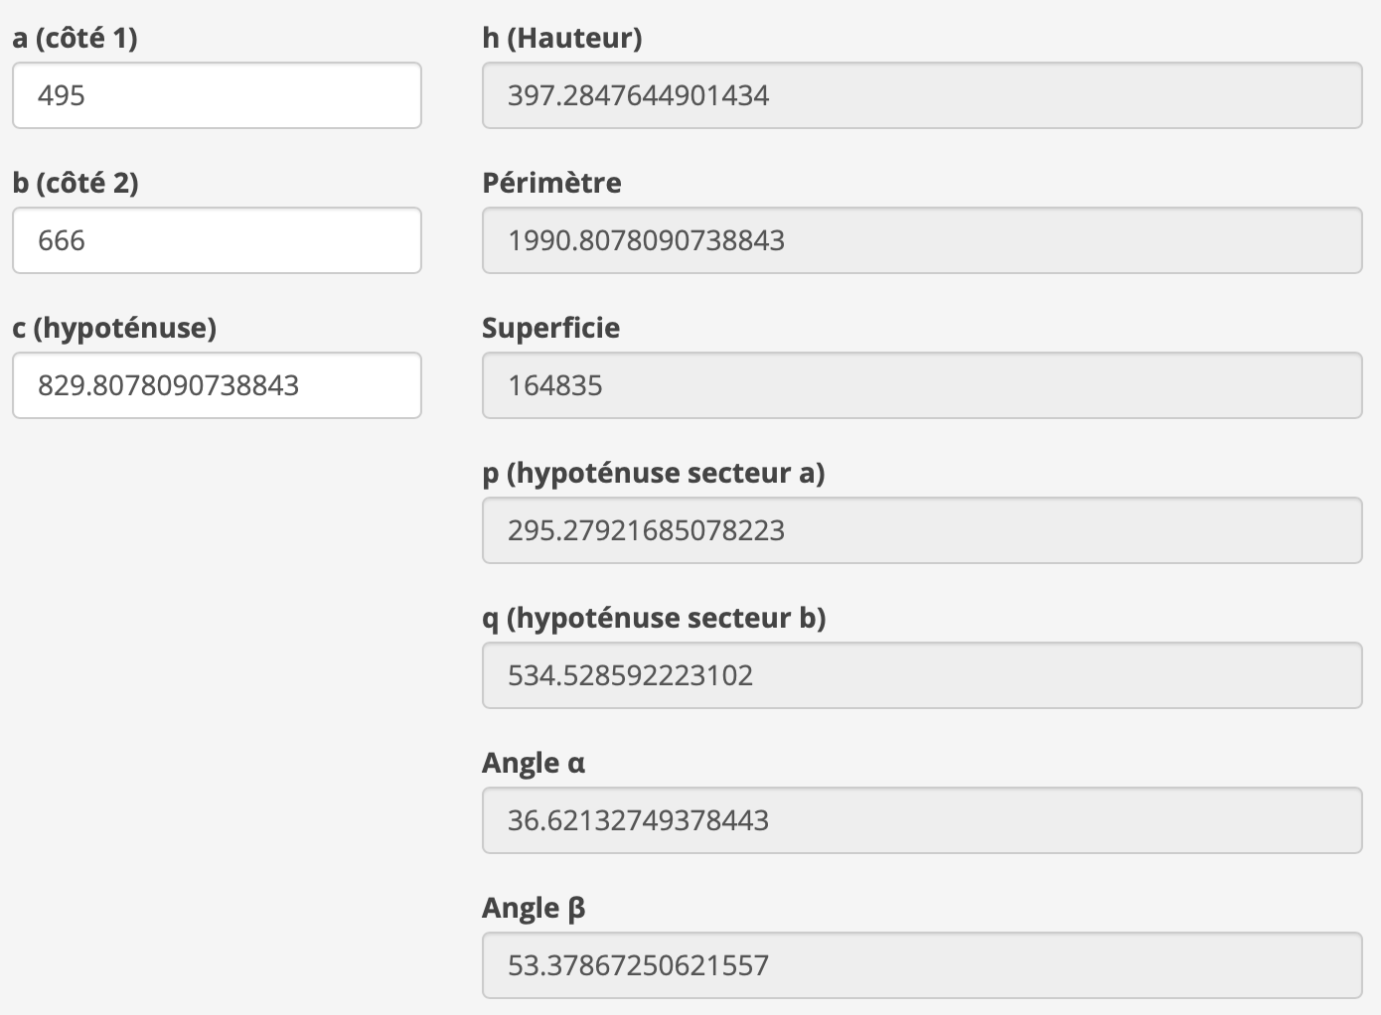The width and height of the screenshot is (1381, 1015).
Task: Select the c (hypoténuse) input box
Action: [x=217, y=385]
